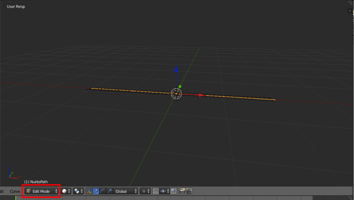Click the green current-frame marker in timeline
Screen dimensions: 354x200
pos(16,198)
